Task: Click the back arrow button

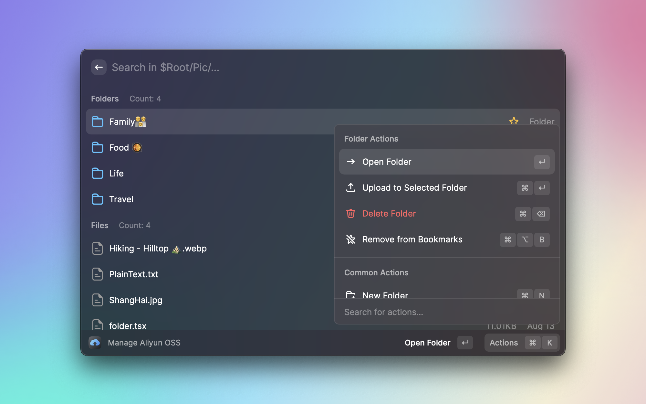Action: 99,67
